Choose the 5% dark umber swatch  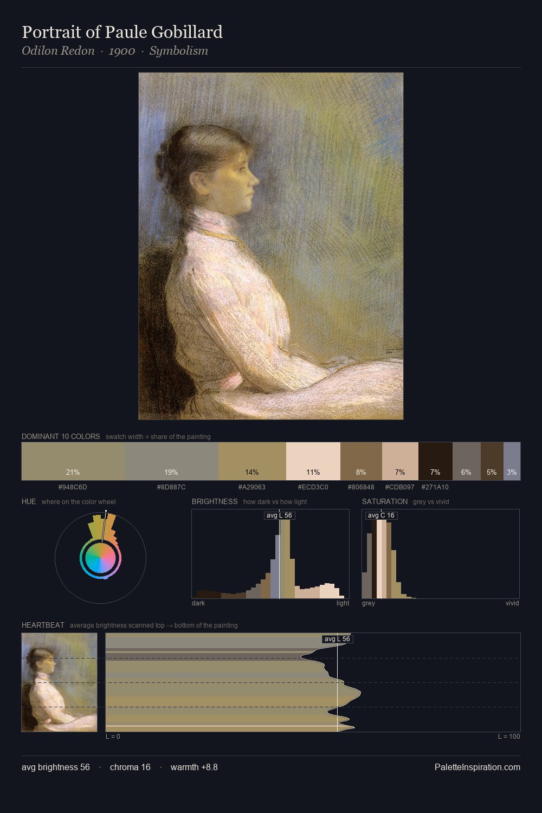492,461
